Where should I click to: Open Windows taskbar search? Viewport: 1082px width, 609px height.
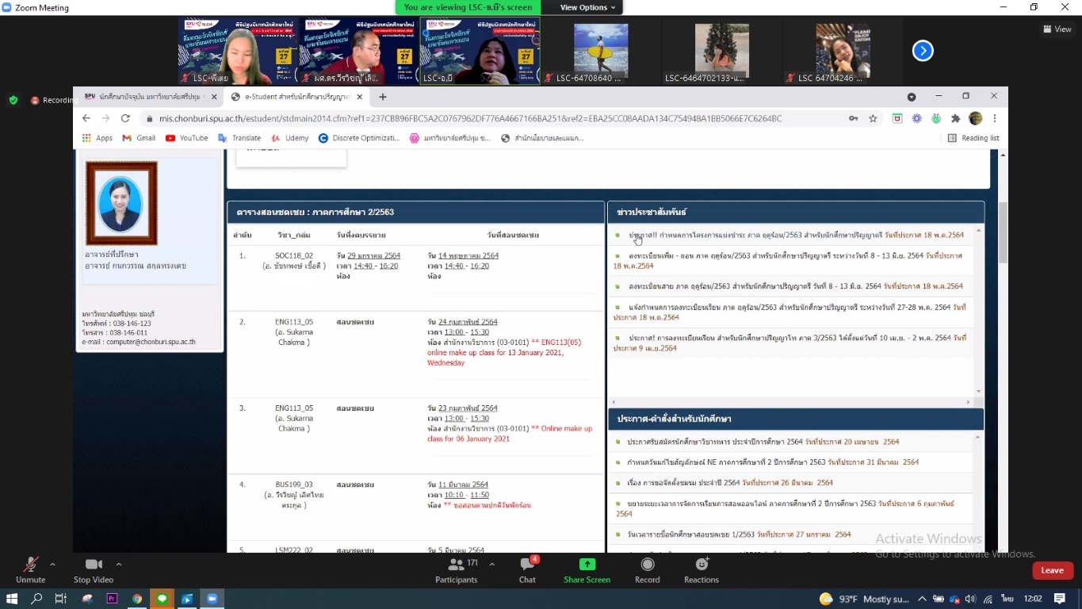36,599
